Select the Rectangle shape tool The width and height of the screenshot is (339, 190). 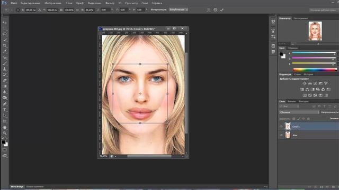tap(5, 121)
